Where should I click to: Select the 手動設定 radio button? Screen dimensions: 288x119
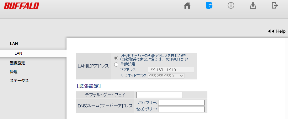pos(116,64)
